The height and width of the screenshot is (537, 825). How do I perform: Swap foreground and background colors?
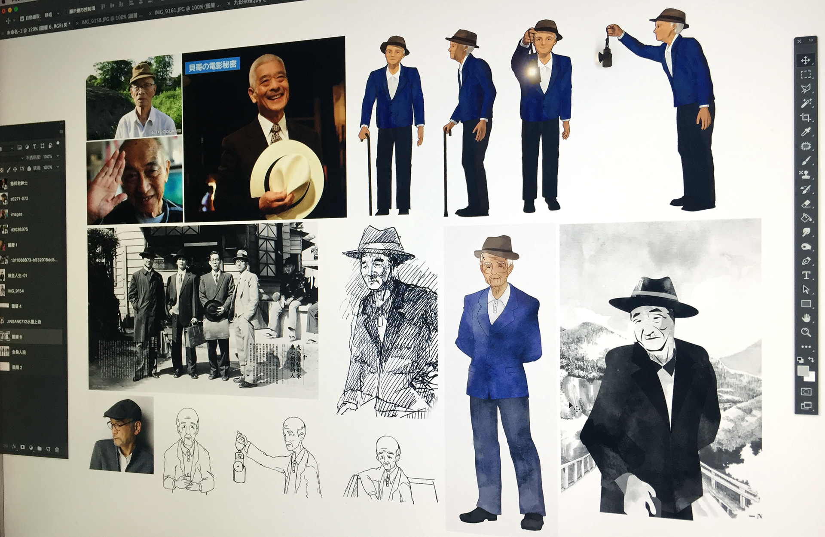click(x=811, y=359)
